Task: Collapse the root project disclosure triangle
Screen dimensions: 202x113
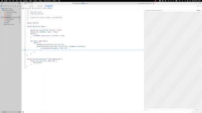Action: 1,9
